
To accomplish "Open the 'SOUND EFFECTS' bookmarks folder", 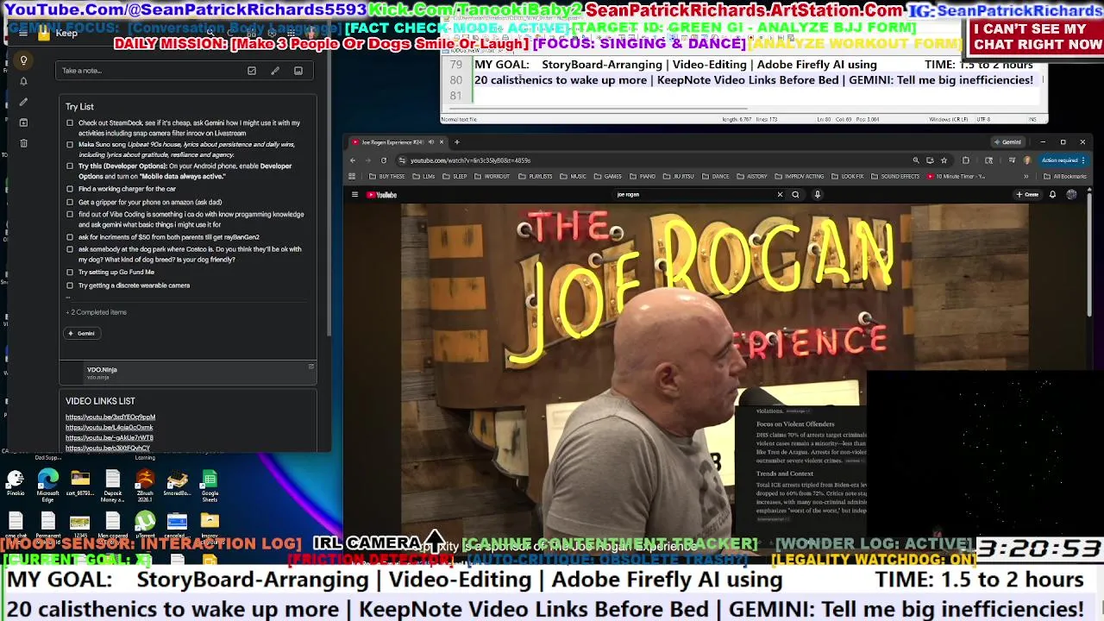I will tap(895, 177).
